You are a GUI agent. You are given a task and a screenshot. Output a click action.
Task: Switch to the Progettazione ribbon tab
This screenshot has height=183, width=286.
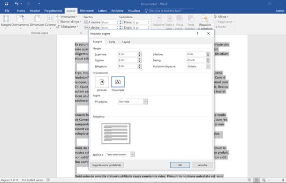53,11
